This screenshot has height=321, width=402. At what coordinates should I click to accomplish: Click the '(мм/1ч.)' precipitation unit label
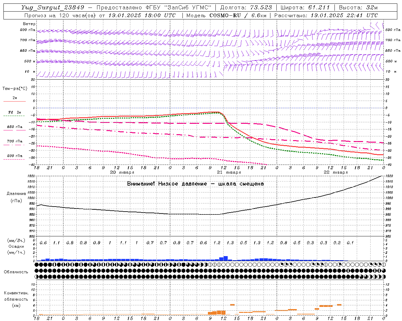tap(16, 252)
